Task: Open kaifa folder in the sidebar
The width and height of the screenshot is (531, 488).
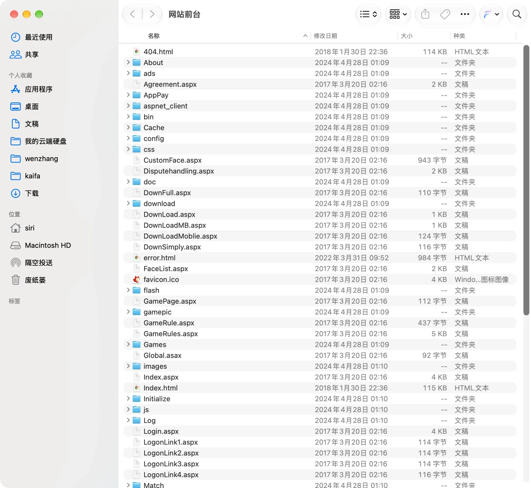Action: pos(25,176)
